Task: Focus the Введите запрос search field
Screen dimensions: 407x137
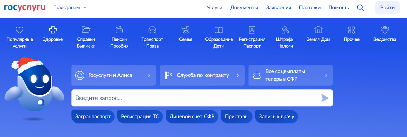Action: [x=202, y=98]
